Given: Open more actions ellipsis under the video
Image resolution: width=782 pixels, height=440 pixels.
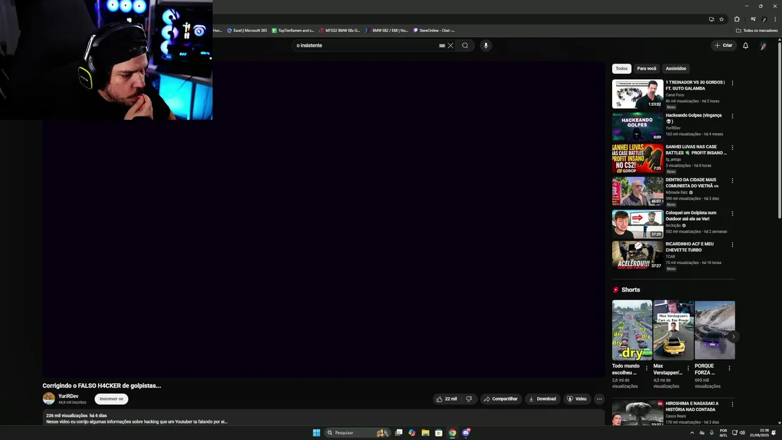Looking at the screenshot, I should (x=599, y=399).
